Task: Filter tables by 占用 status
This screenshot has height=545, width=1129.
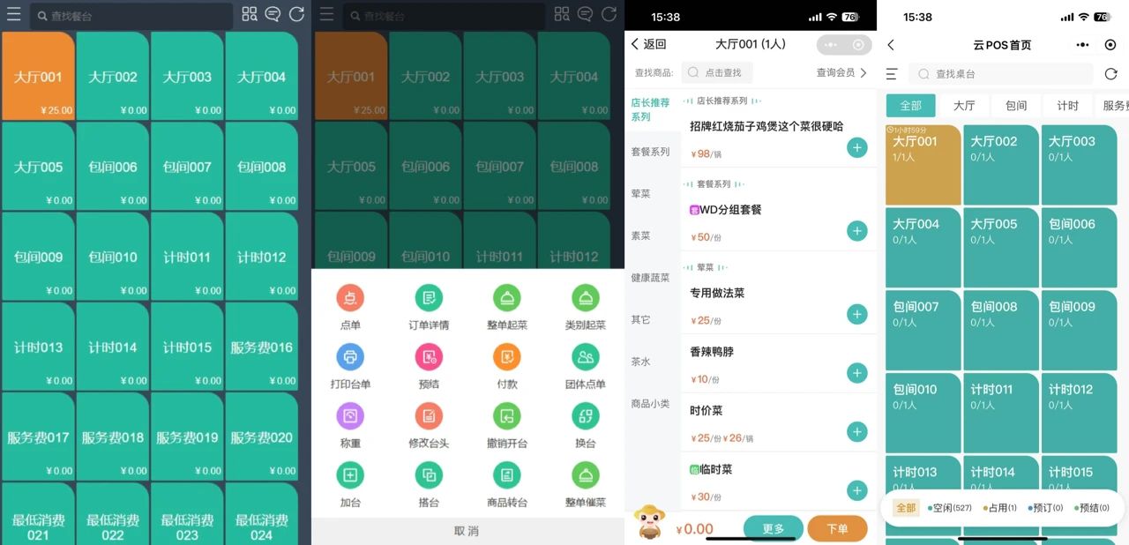Action: [x=999, y=508]
